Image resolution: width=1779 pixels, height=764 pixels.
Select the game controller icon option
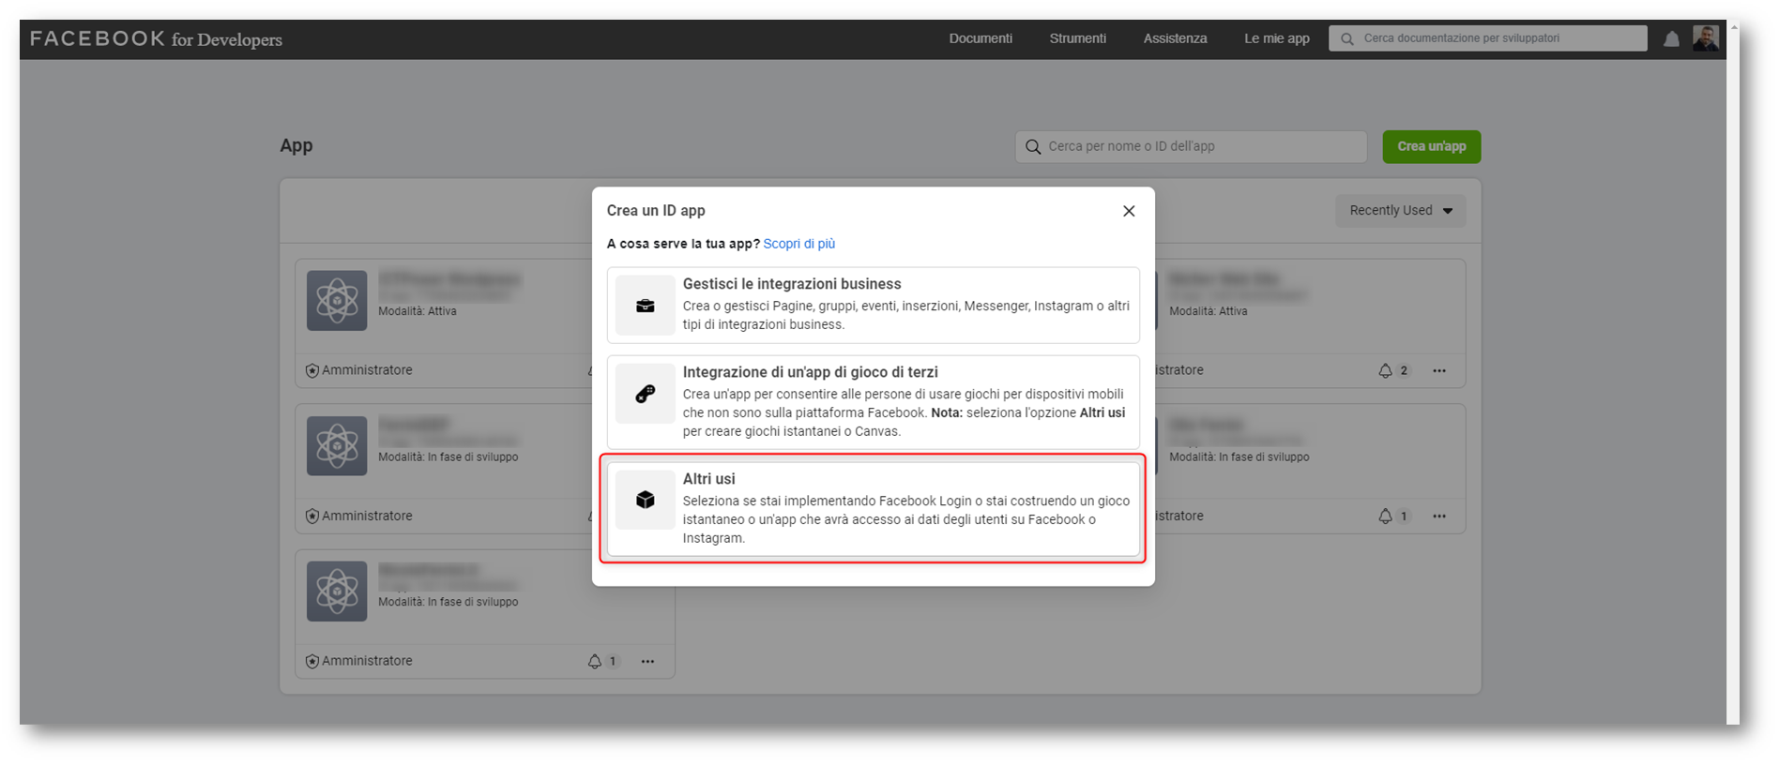point(646,394)
